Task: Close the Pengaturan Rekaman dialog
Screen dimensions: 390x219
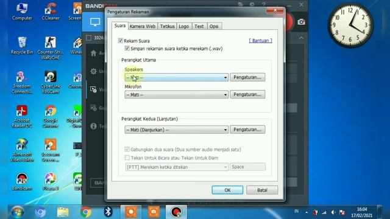Action: tap(275, 10)
